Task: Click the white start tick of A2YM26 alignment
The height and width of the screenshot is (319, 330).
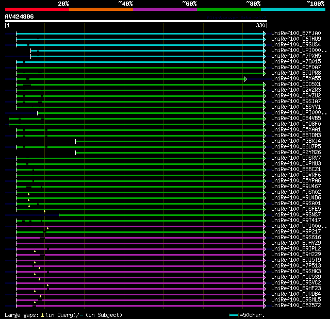Action: pyautogui.click(x=76, y=153)
